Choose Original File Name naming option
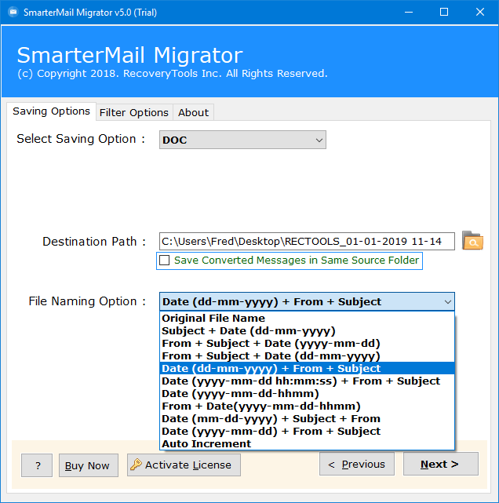 tap(307, 319)
